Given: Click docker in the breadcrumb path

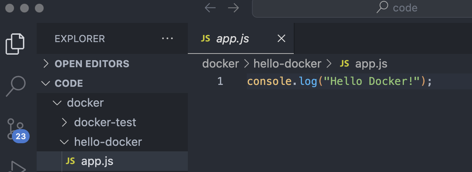Looking at the screenshot, I should [220, 63].
